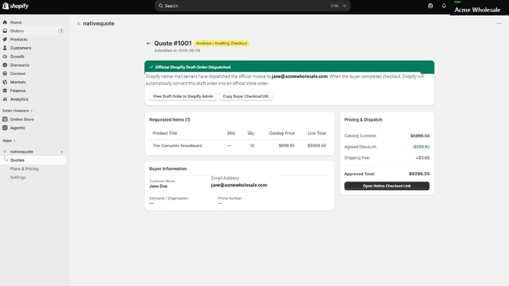Viewport: 509px width, 286px height.
Task: Click catalog price $699.95 cell
Action: coord(286,146)
